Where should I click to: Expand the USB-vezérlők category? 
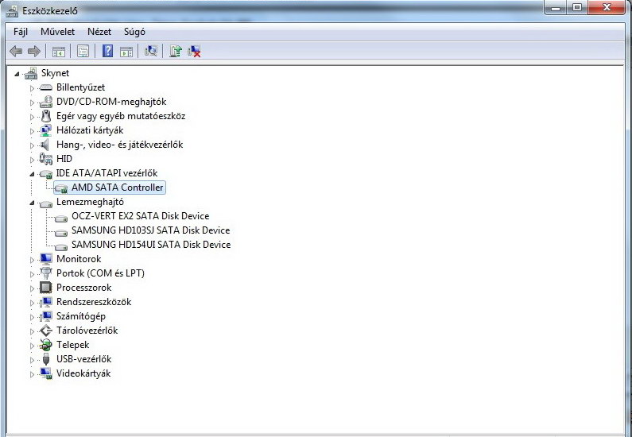[x=33, y=360]
